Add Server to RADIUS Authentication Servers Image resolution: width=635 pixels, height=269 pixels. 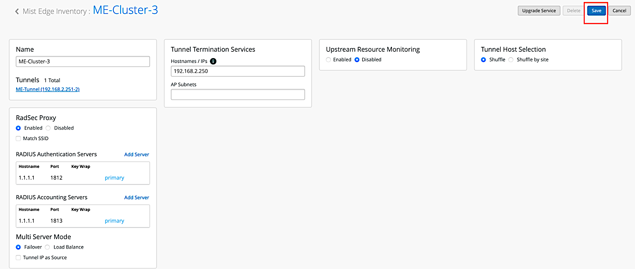(137, 155)
